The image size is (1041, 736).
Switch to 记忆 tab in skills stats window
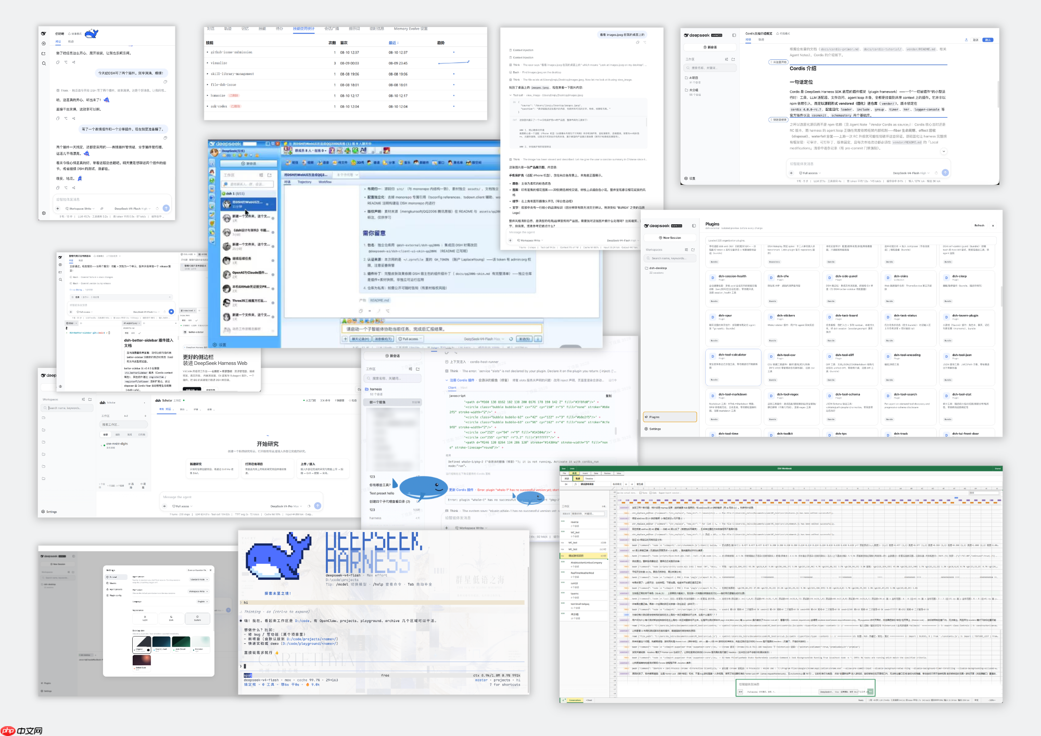coord(245,29)
